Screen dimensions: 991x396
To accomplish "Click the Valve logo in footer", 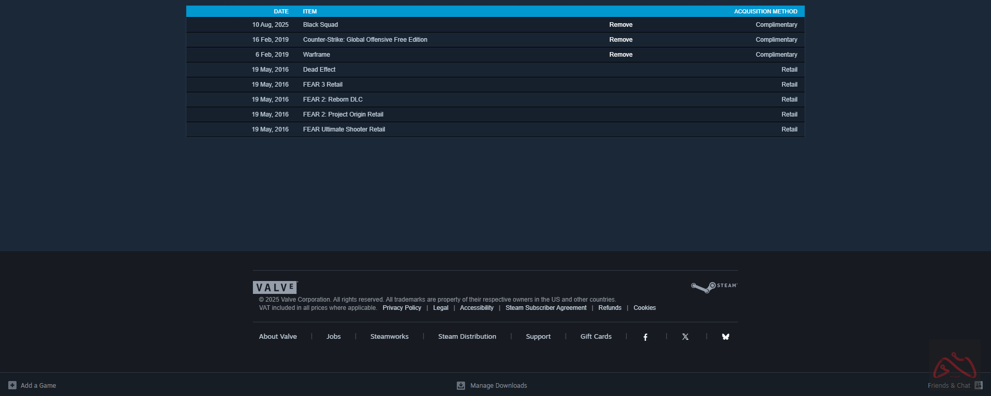I will click(275, 287).
